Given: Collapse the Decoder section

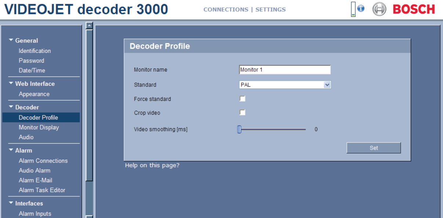Looking at the screenshot, I should 11,107.
